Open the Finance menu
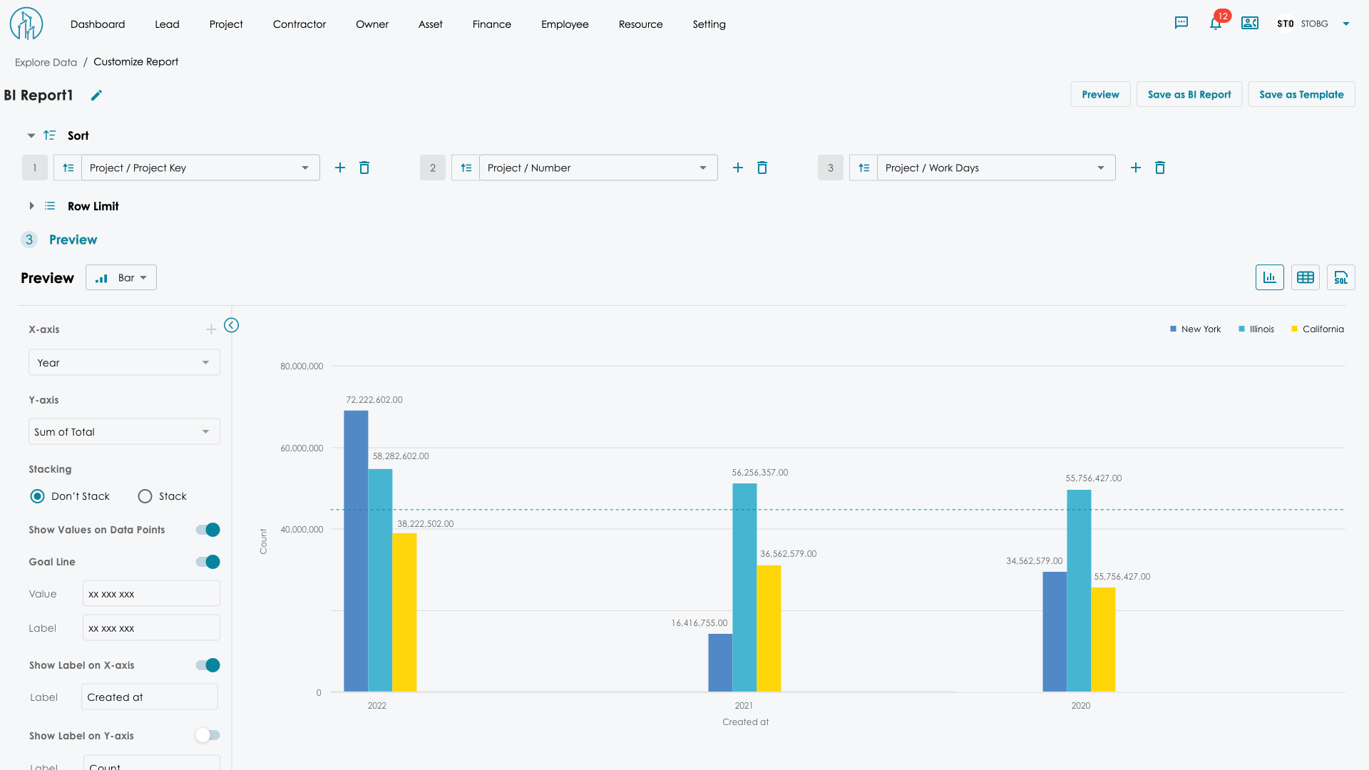1369x770 pixels. tap(491, 24)
